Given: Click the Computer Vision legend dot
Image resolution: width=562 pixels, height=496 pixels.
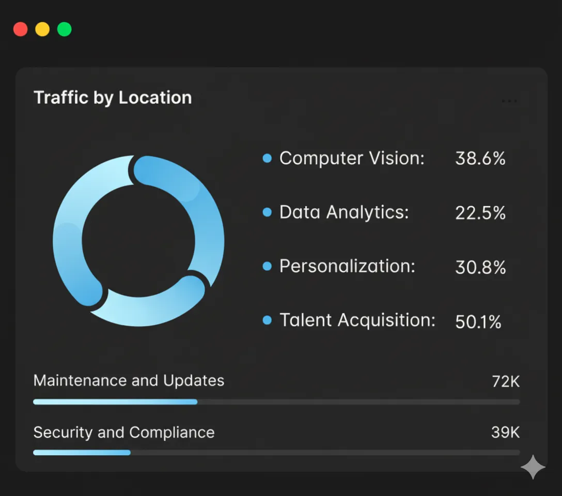Looking at the screenshot, I should coord(267,159).
